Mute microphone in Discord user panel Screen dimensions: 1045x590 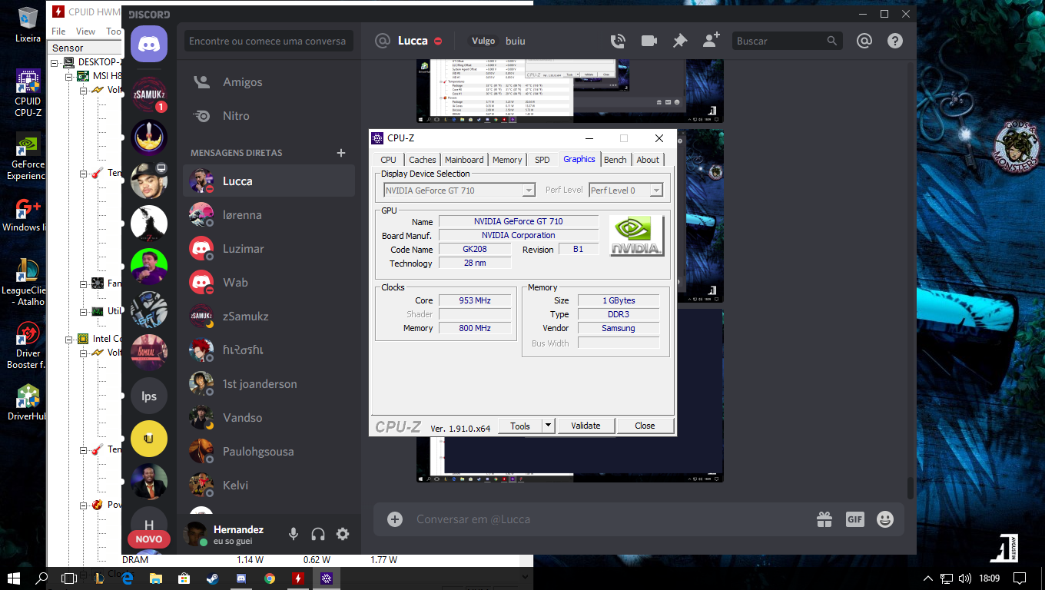294,534
